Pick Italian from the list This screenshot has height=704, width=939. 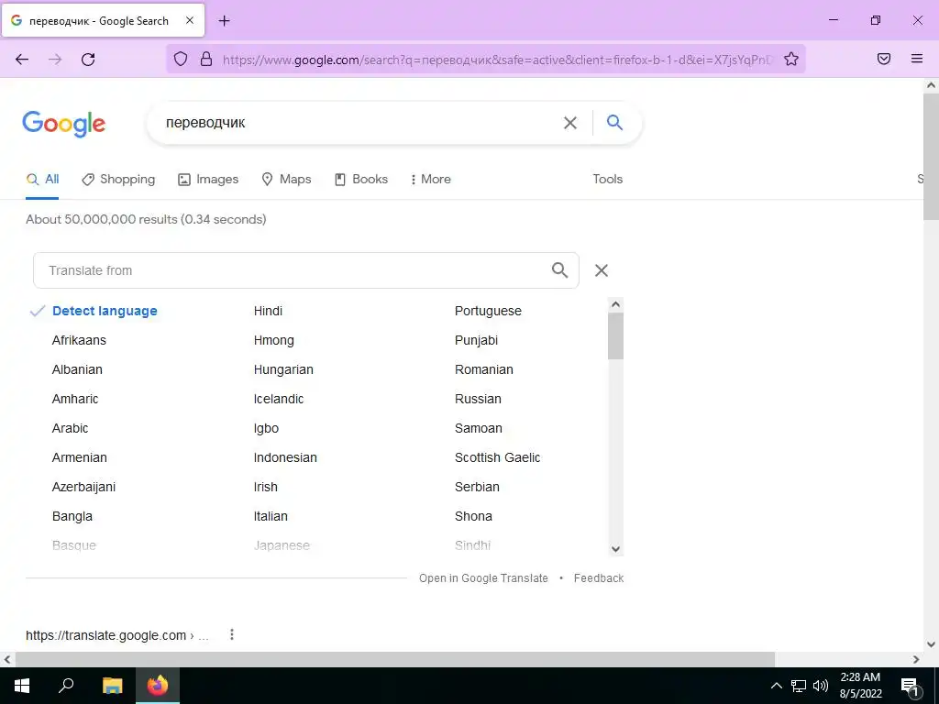[271, 516]
